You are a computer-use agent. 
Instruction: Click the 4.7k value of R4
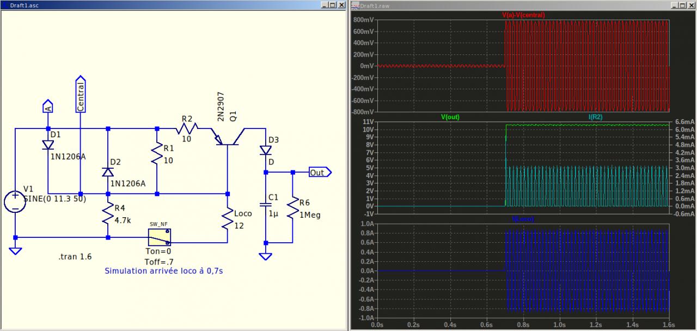(x=123, y=221)
